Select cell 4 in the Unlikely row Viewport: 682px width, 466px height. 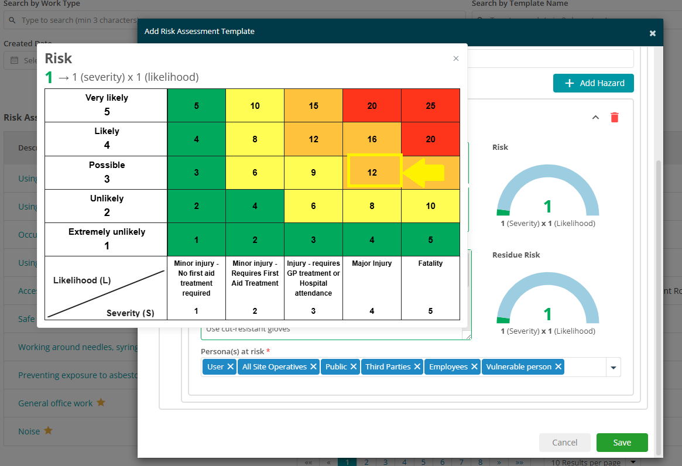click(255, 206)
